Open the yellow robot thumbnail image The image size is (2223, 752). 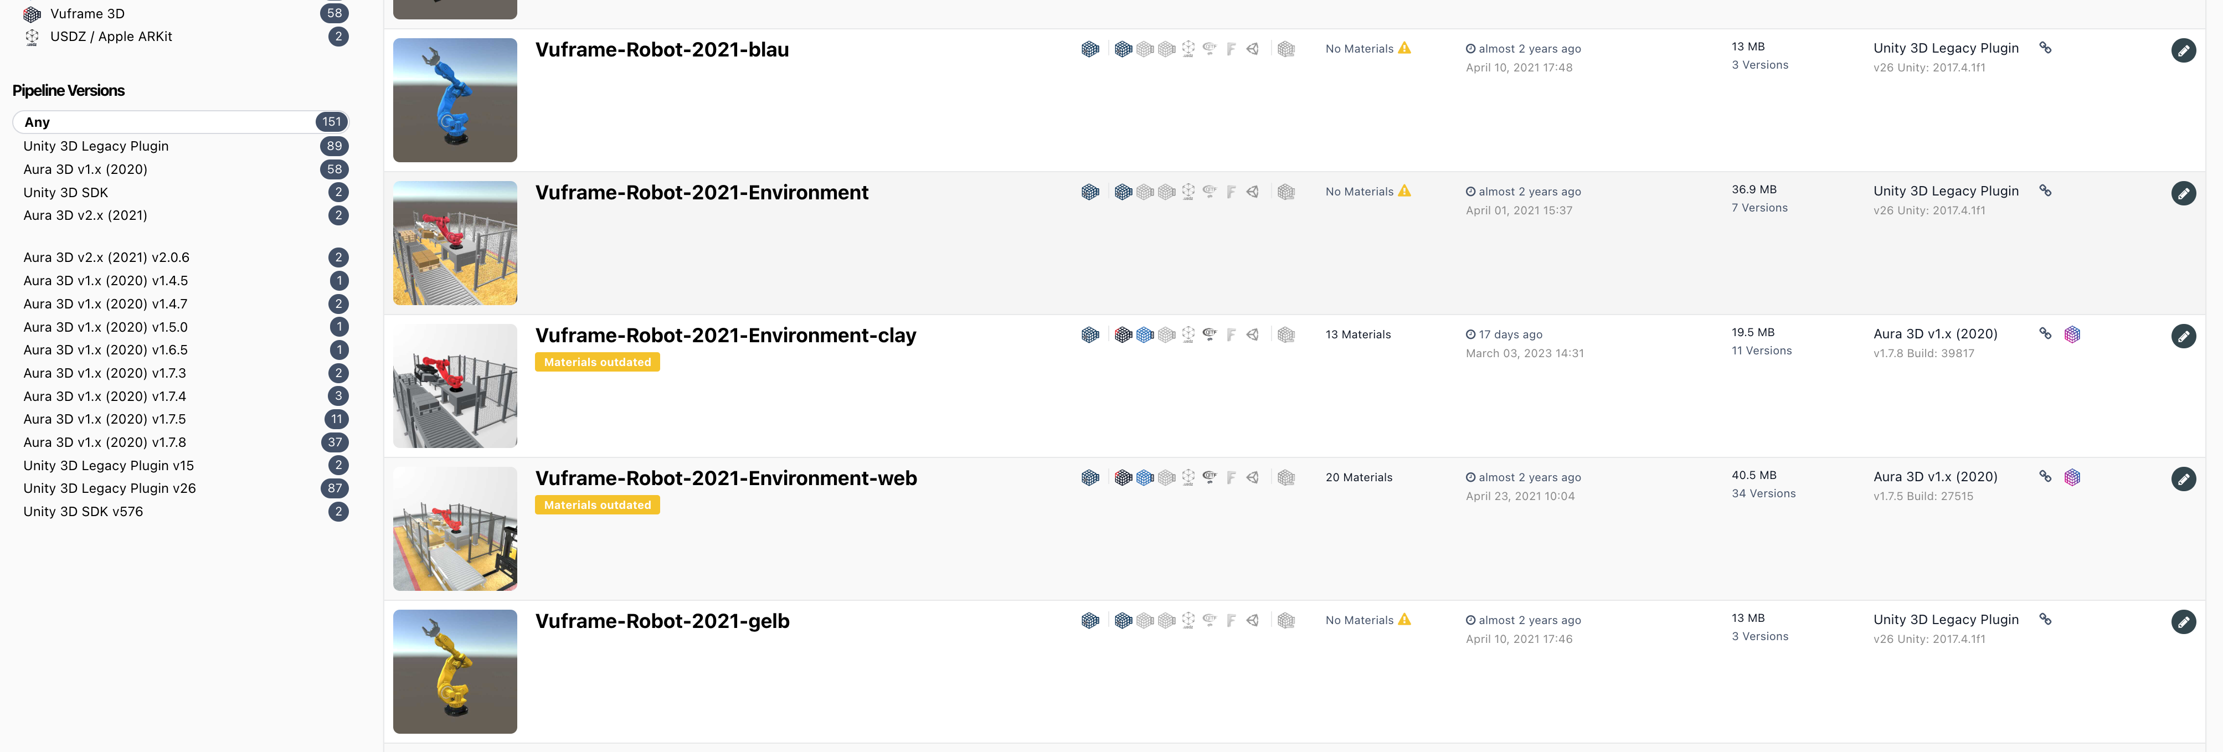[455, 672]
